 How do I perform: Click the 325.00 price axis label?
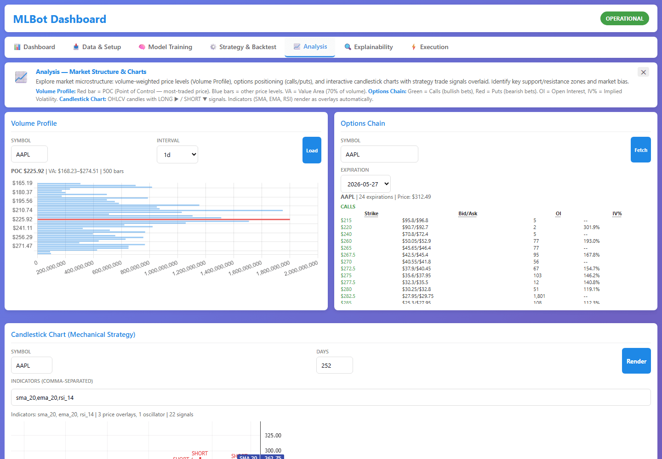(273, 436)
